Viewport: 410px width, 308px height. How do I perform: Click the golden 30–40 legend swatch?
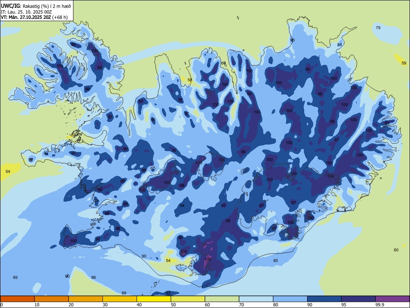tap(120, 299)
